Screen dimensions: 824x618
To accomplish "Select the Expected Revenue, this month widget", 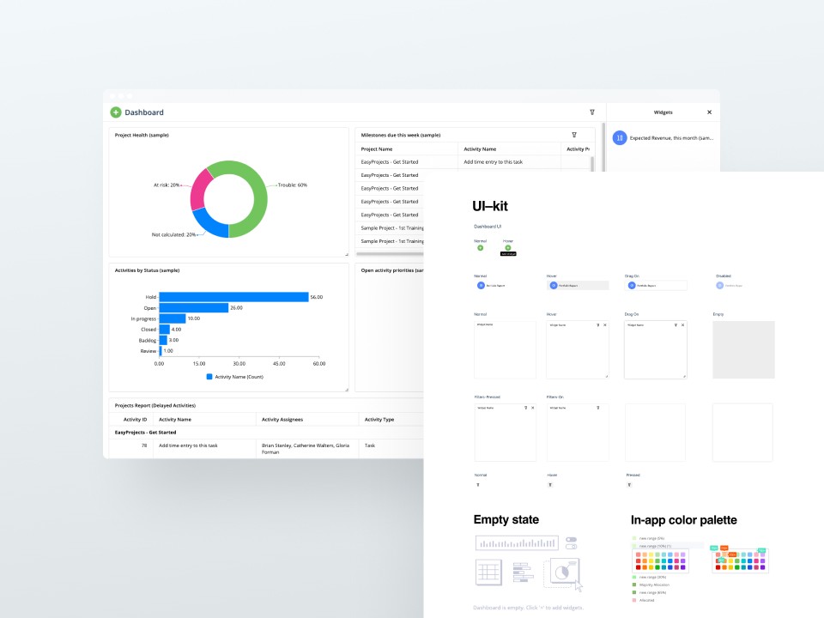I will point(663,137).
